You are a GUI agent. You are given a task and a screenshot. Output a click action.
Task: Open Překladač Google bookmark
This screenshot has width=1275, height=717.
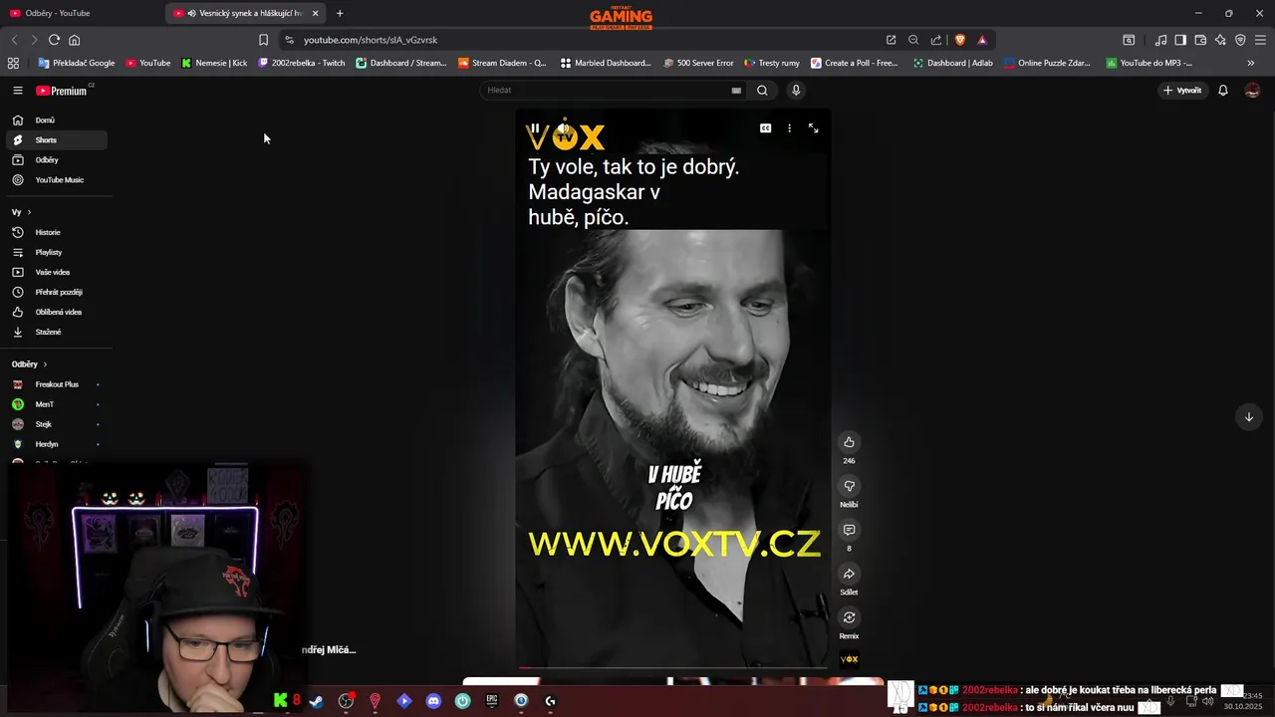tap(77, 63)
